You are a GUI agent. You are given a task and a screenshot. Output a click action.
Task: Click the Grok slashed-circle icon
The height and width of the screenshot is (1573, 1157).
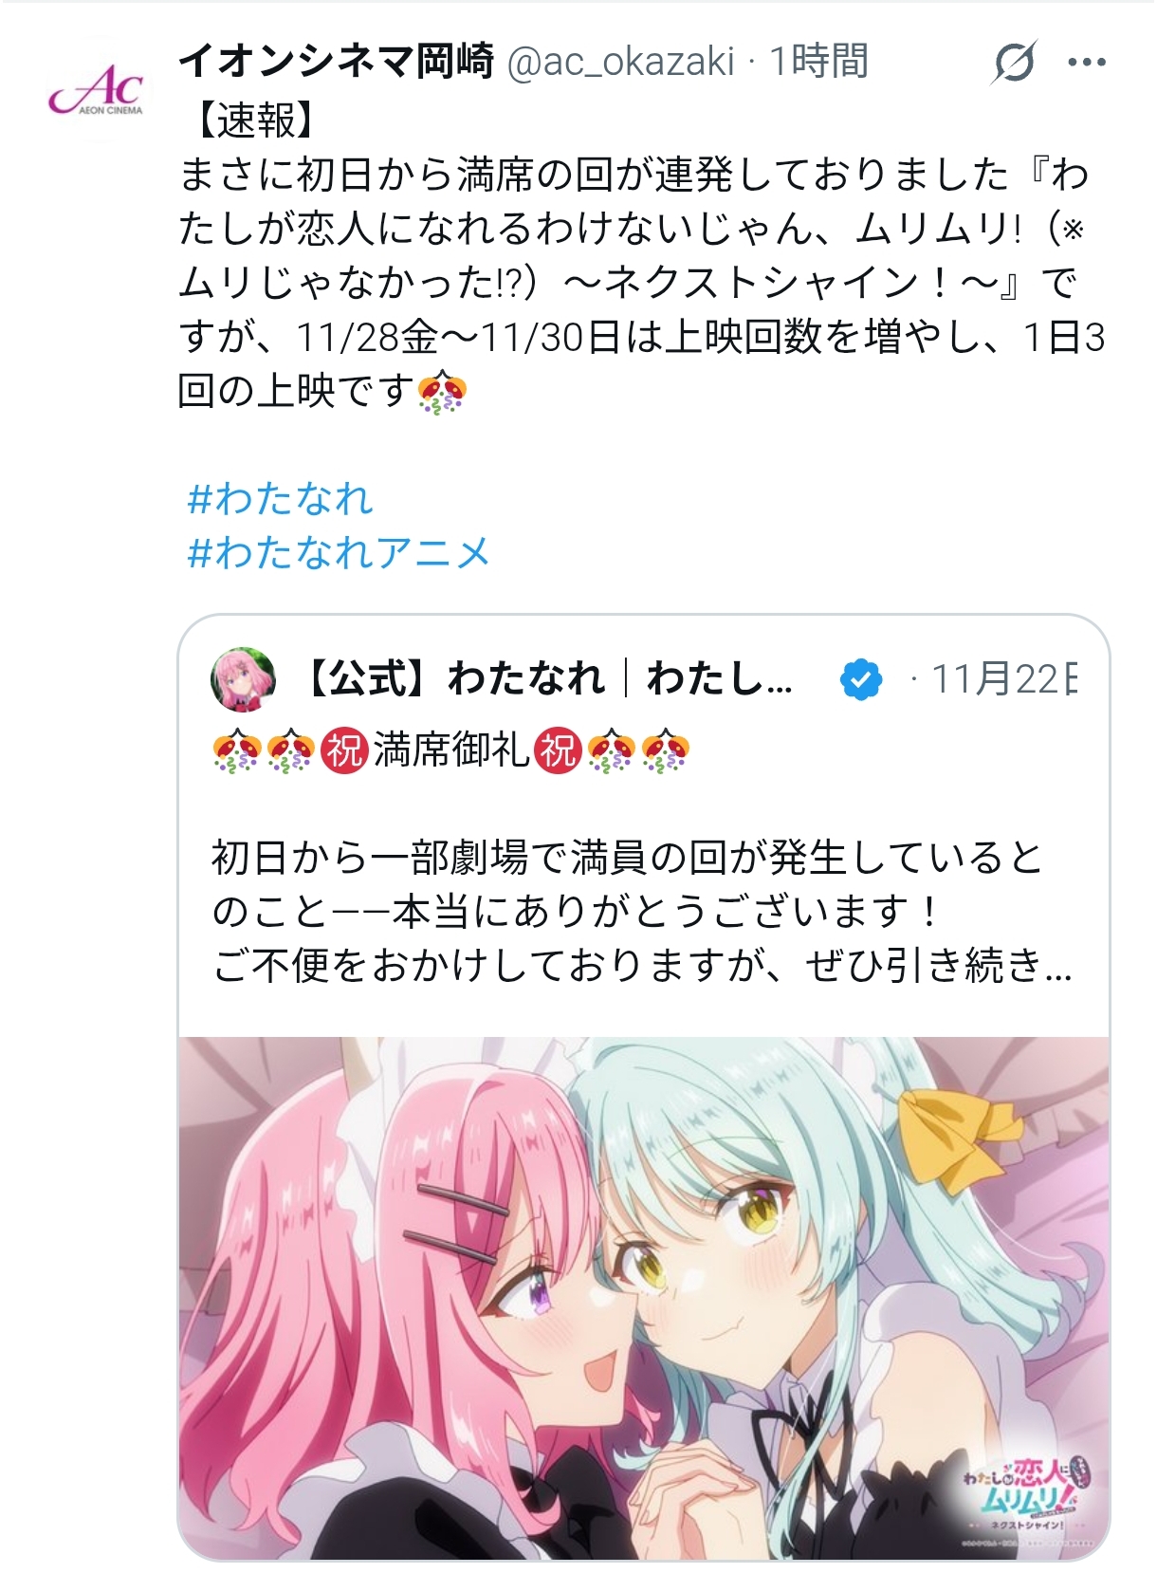click(1015, 63)
